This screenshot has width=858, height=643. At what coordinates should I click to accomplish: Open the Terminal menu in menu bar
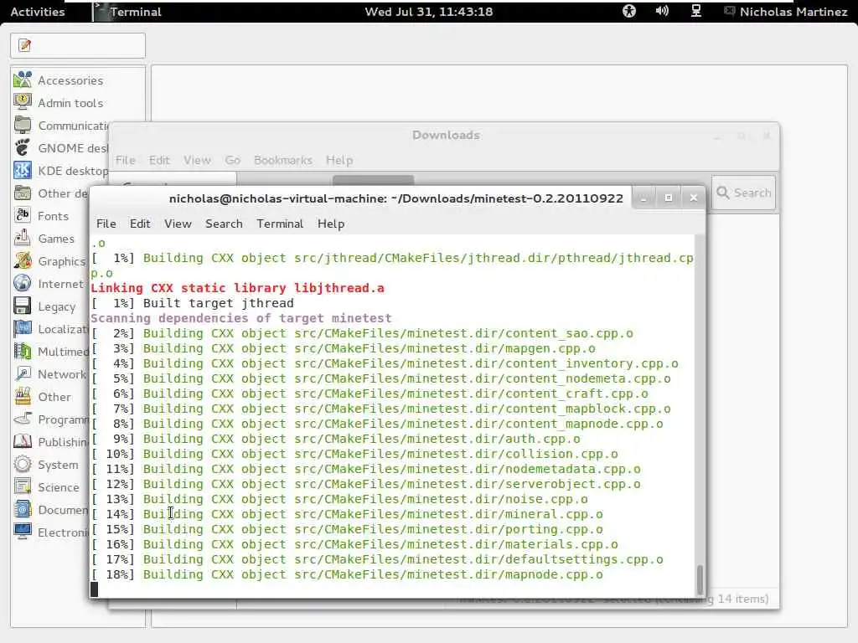[280, 224]
